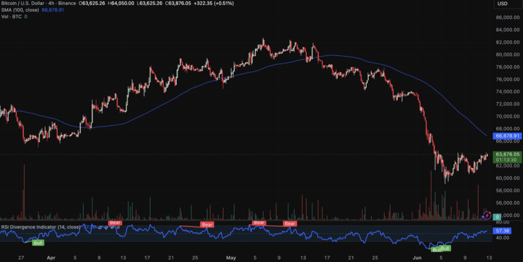Viewport: 523px width, 262px height.
Task: Click the Close value C63,876.05
Action: [x=178, y=4]
